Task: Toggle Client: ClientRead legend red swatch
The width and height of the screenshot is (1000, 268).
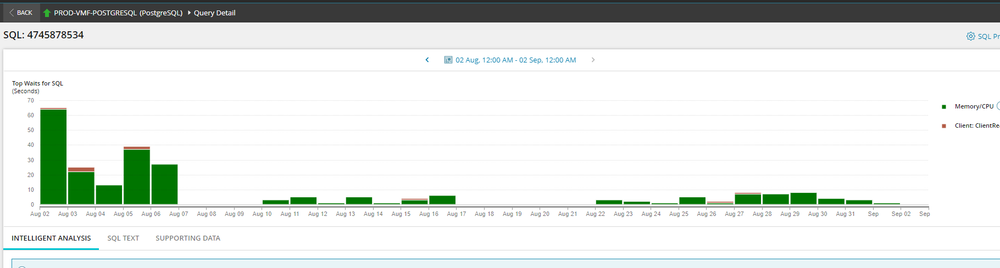Action: pos(944,126)
